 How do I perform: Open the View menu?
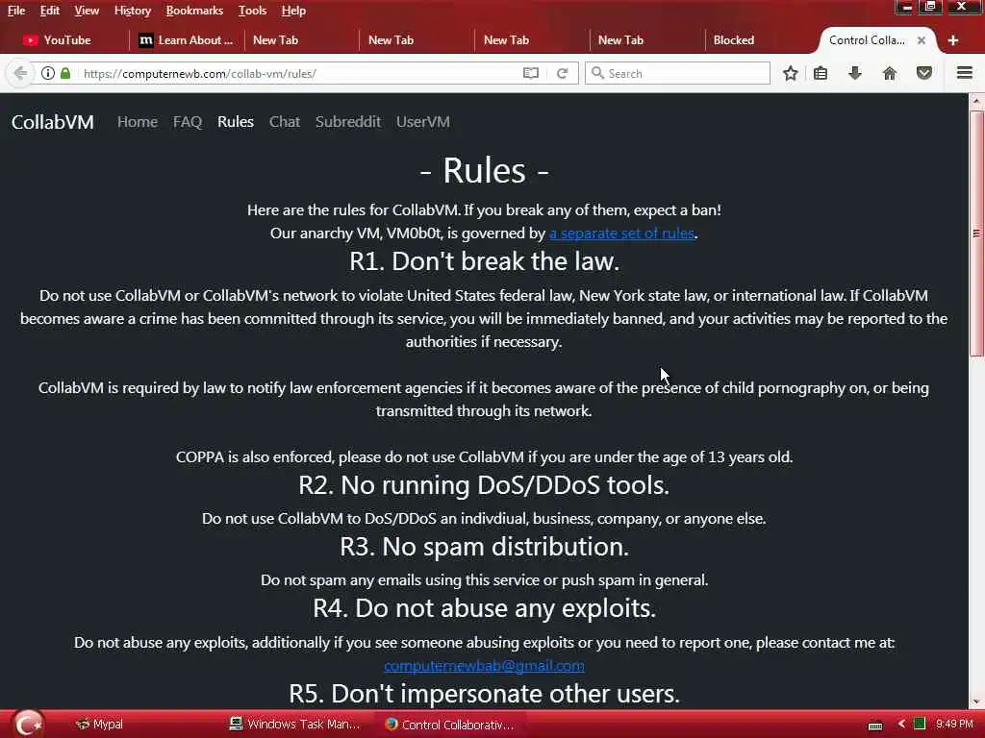tap(87, 11)
